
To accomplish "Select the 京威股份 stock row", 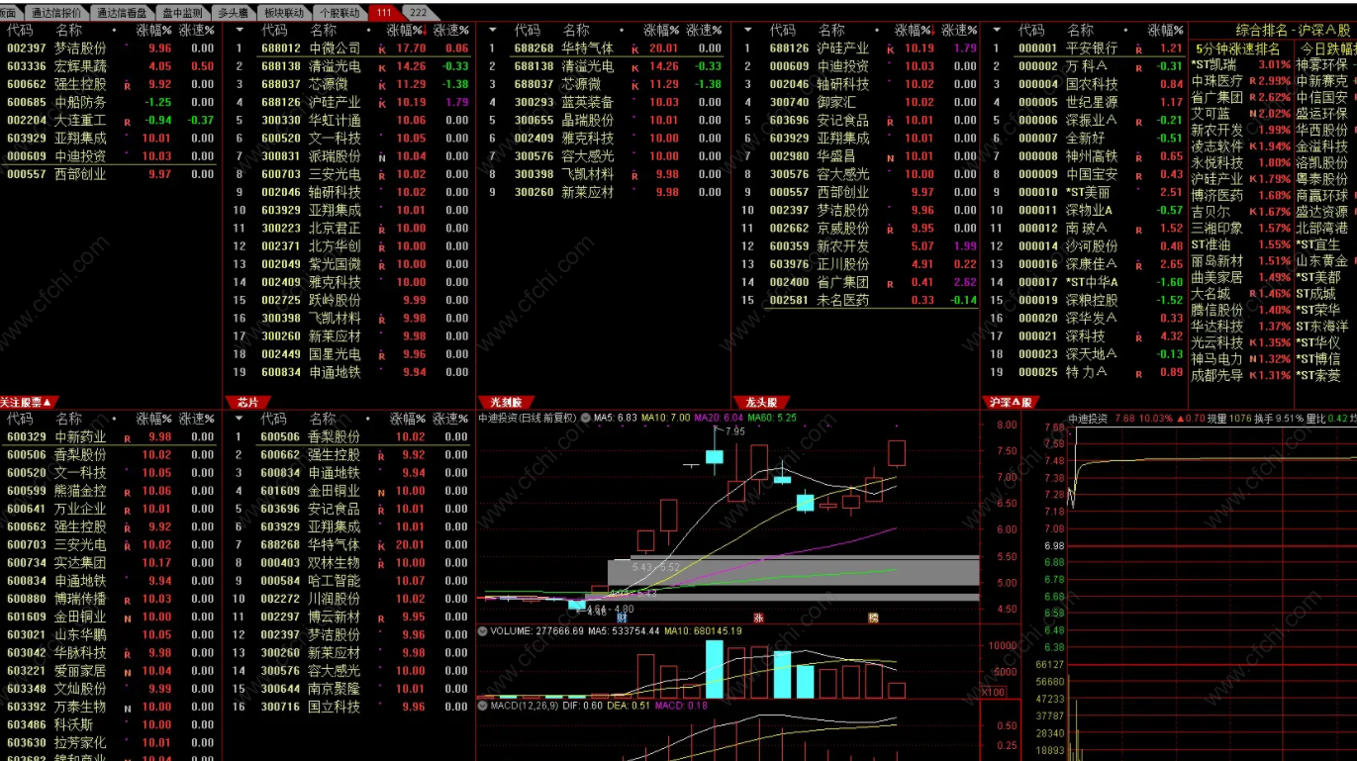I will pos(857,228).
